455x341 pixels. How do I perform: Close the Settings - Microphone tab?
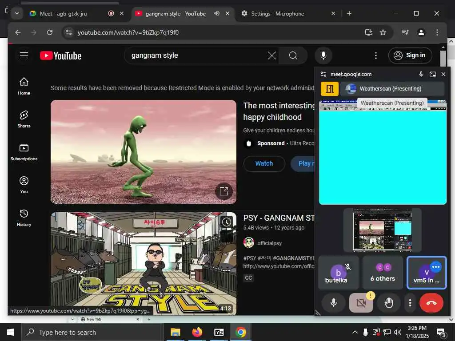pos(333,13)
